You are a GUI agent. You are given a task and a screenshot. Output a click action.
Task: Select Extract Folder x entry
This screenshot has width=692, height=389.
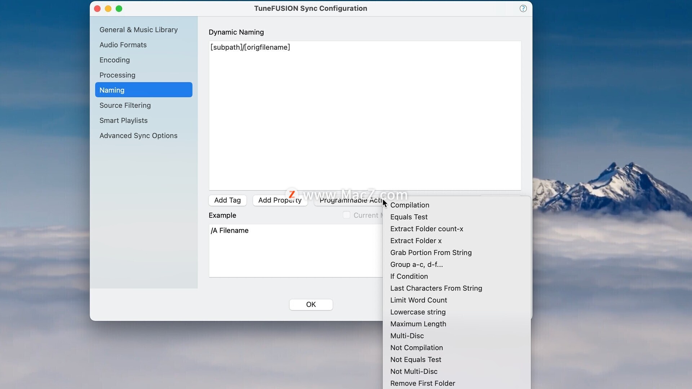(x=457, y=241)
